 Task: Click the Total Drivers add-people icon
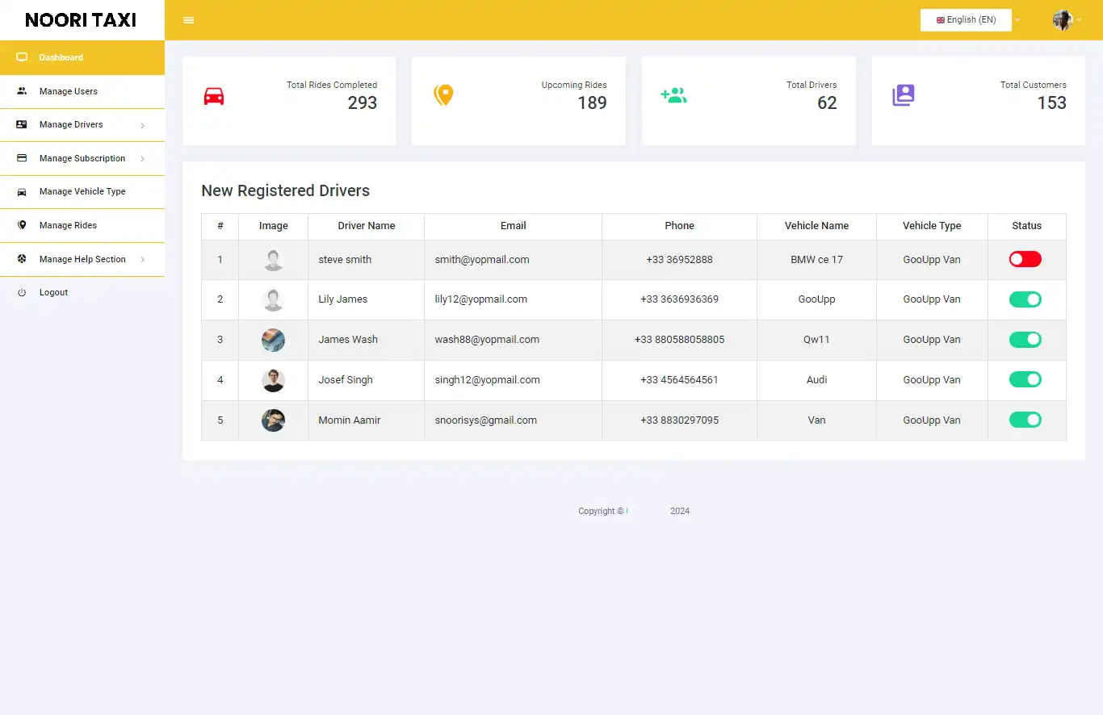[x=674, y=94]
